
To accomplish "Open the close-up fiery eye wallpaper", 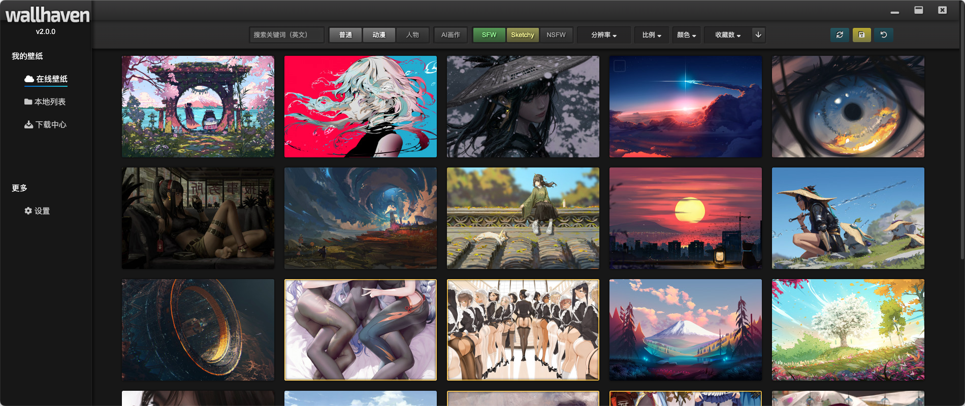I will (848, 107).
